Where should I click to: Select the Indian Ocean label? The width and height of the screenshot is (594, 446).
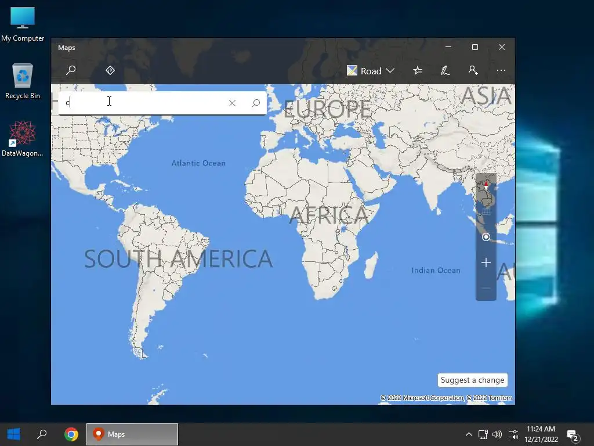(436, 271)
